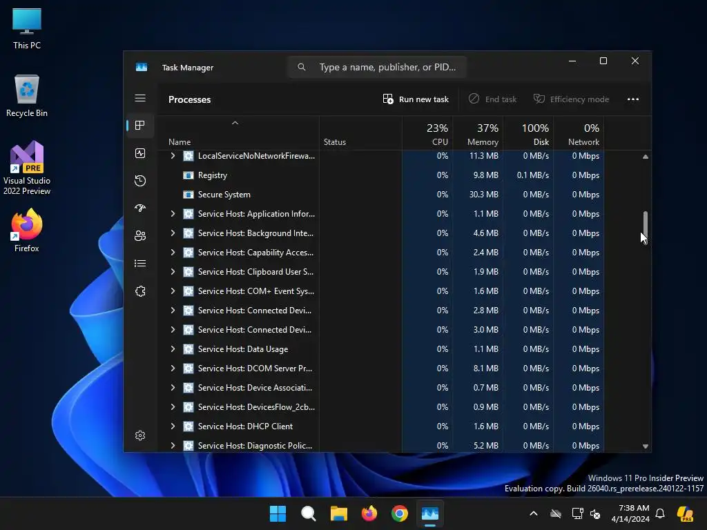Screen dimensions: 707x530
Task: Select Service Host: Data Usage row
Action: 380,349
